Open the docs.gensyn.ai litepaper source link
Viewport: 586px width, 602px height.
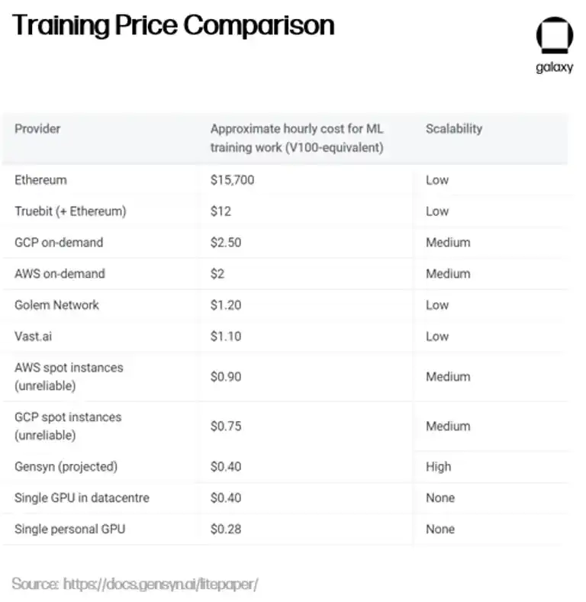[x=160, y=584]
